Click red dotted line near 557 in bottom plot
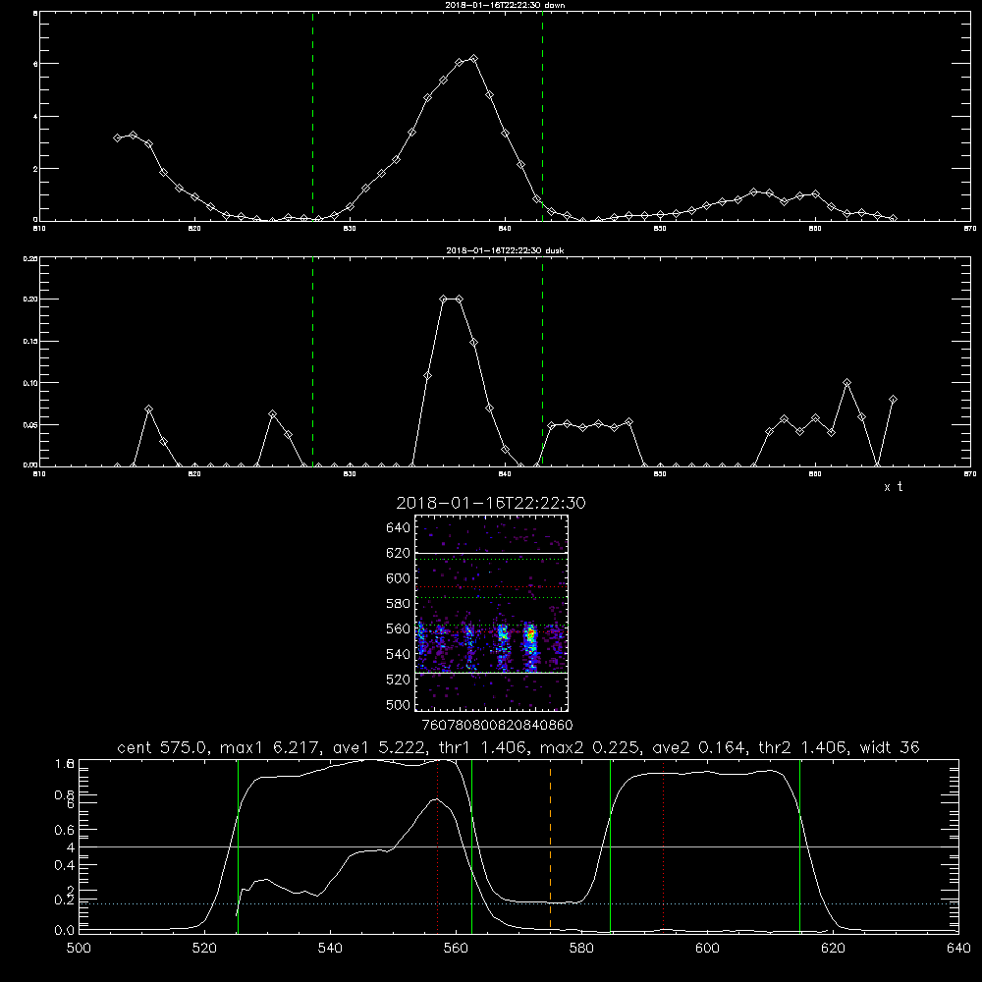 (438, 846)
